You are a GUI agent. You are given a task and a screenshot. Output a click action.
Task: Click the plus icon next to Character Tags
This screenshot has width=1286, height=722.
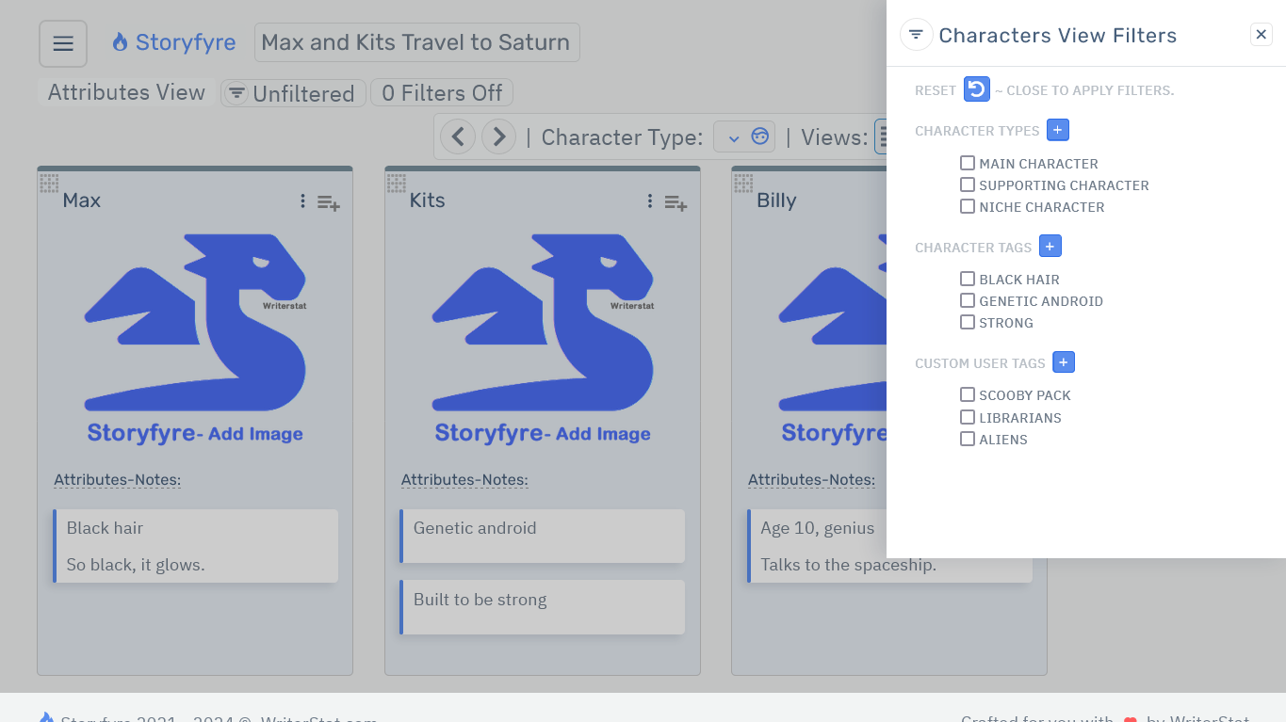pos(1050,246)
